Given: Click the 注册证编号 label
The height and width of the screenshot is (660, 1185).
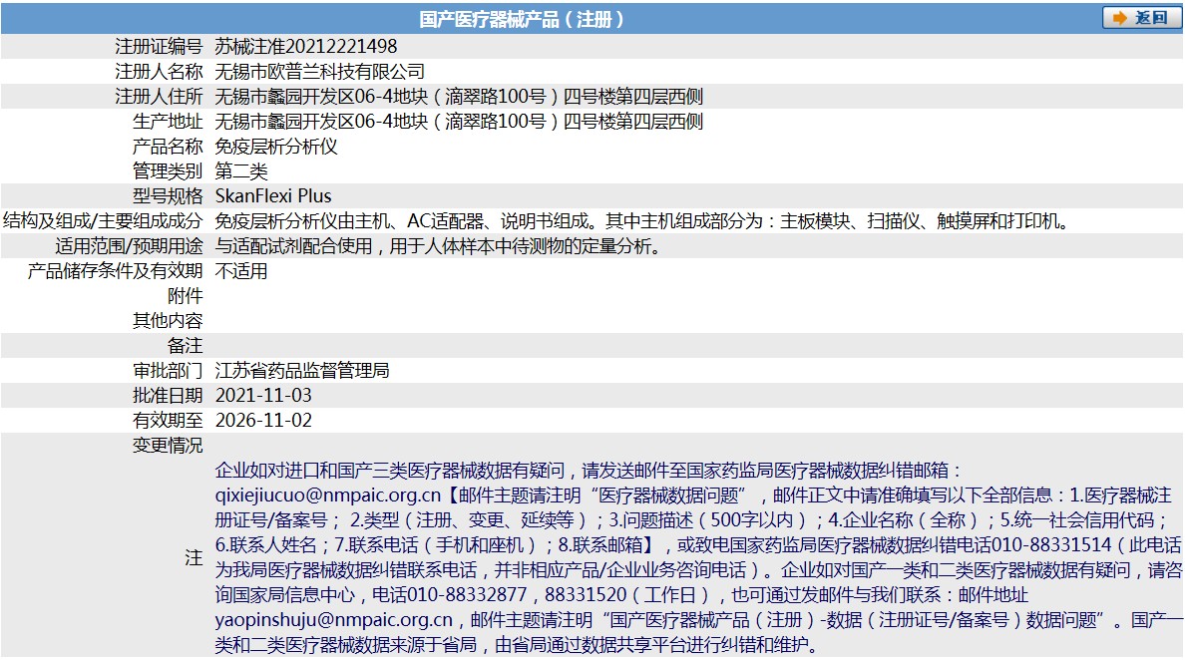Looking at the screenshot, I should (159, 47).
